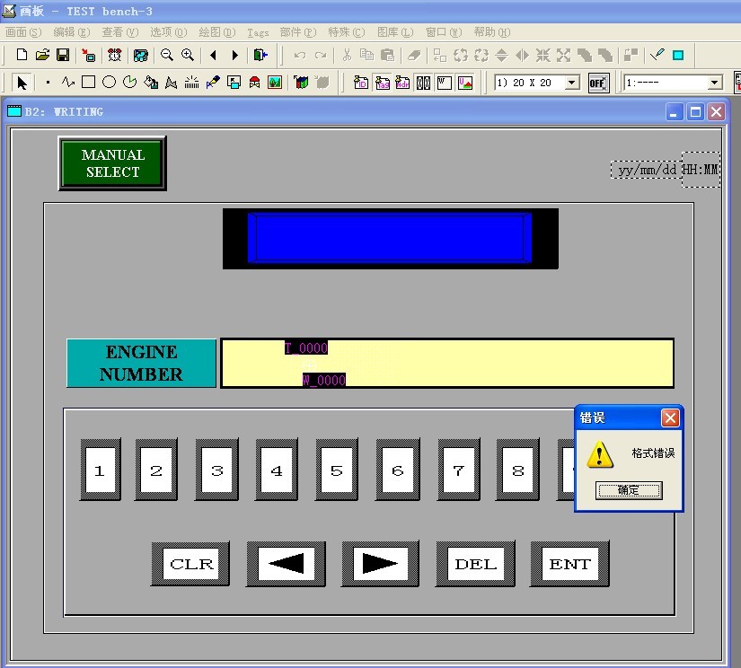The width and height of the screenshot is (741, 668).
Task: Select the arrow pointer tool
Action: (x=22, y=83)
